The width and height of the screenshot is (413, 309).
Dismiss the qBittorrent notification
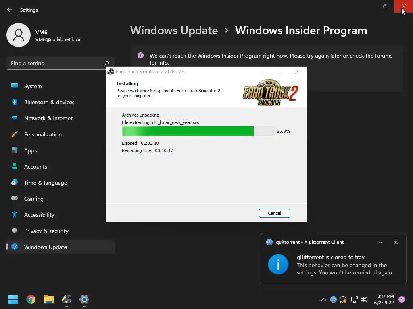pyautogui.click(x=396, y=242)
